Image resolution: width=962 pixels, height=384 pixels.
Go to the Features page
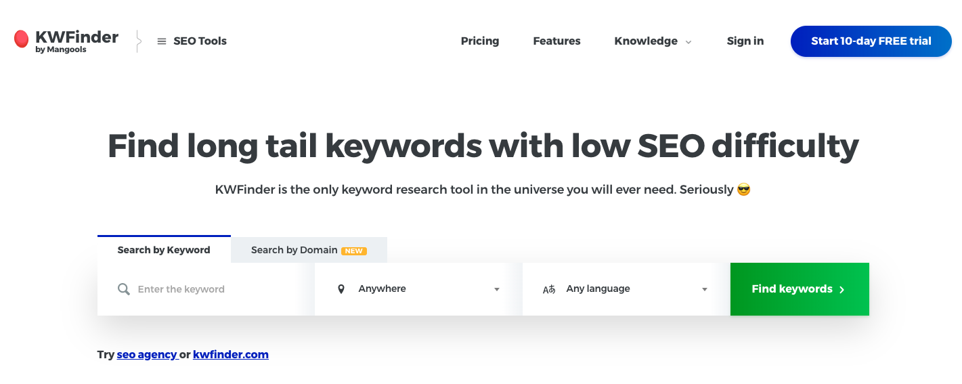pyautogui.click(x=556, y=41)
